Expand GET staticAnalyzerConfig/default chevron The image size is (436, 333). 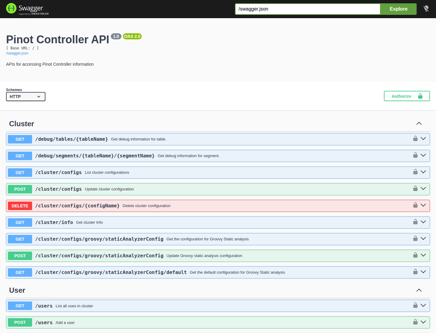[423, 272]
